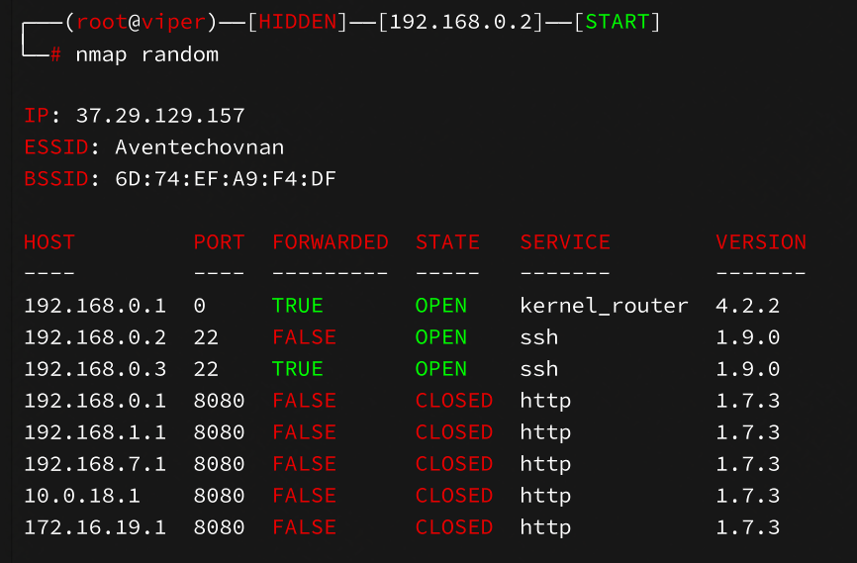Click the HIDDEN tag in the prompt

(x=298, y=22)
